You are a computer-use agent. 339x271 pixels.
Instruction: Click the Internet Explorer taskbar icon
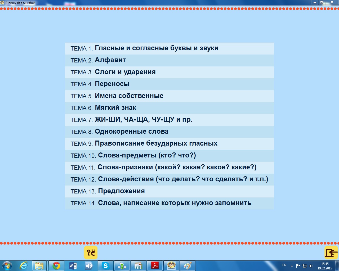click(24, 266)
